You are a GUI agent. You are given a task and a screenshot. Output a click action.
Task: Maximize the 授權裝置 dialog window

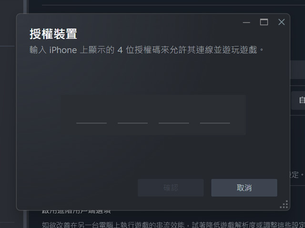[264, 22]
